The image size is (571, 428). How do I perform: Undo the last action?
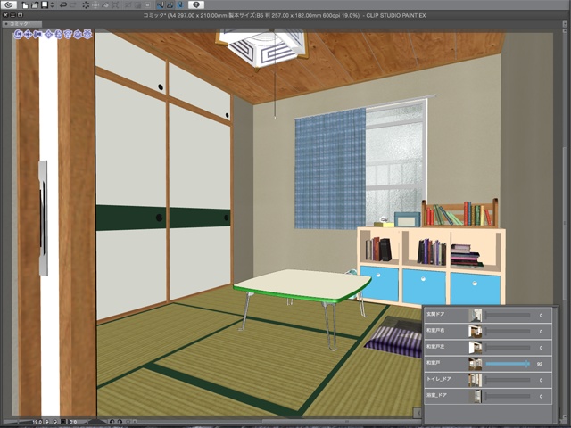(63, 5)
